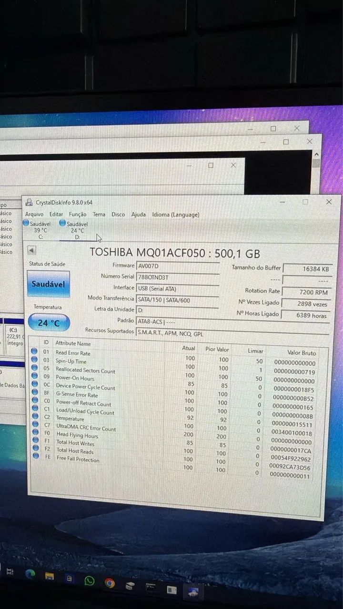Click the status circle for Read Error Rate

click(34, 352)
